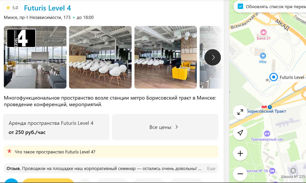The image size is (306, 183).
Task: Zoom in the map
Action: [240, 153]
